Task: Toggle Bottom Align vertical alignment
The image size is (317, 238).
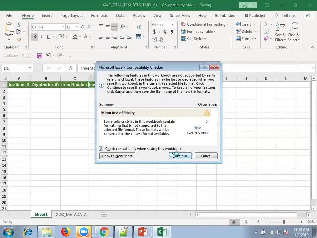Action: [x=115, y=27]
